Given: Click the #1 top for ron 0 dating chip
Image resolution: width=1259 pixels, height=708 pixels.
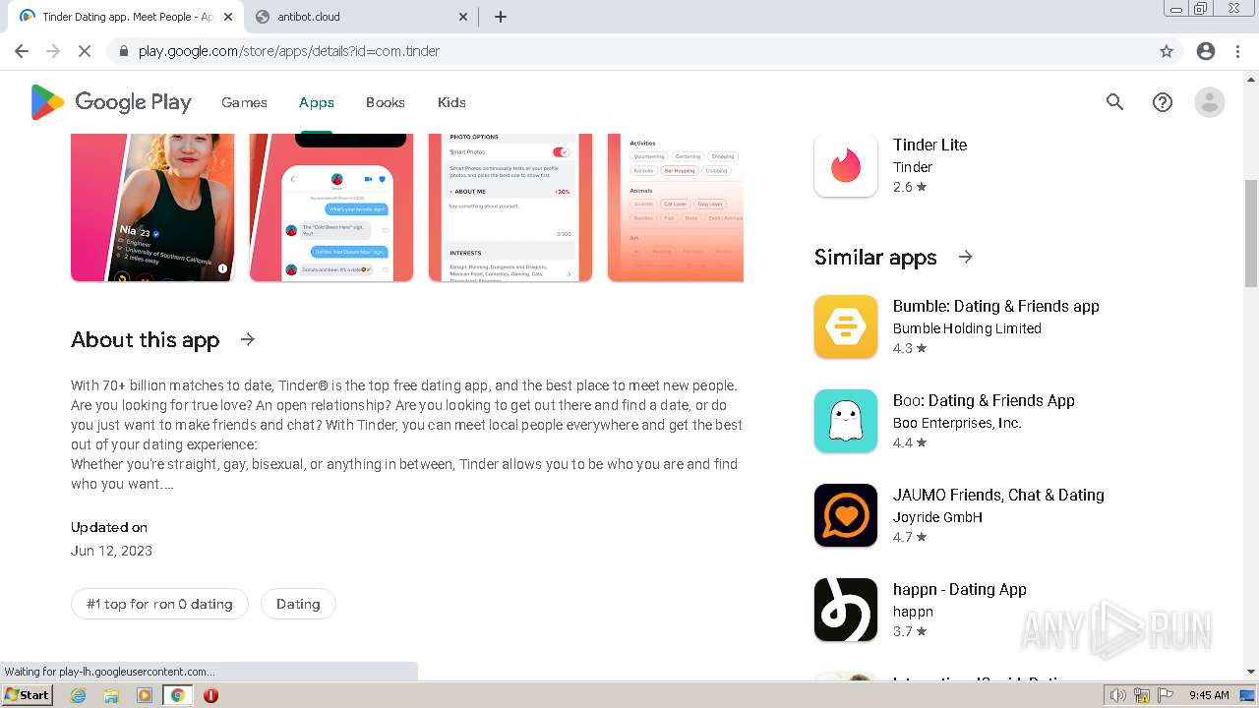Looking at the screenshot, I should coord(159,604).
